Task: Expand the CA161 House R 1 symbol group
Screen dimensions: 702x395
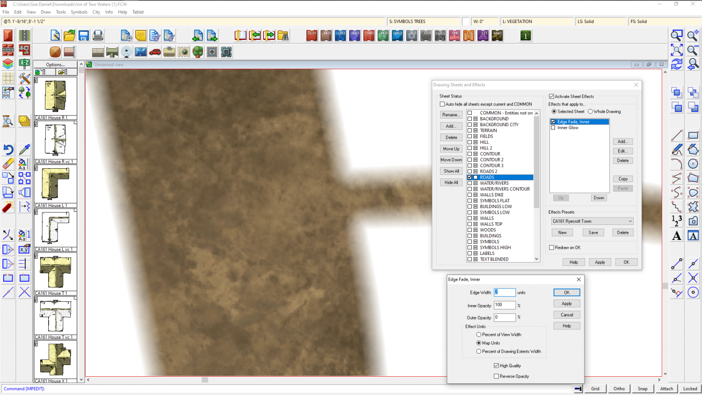Action: 36,81
